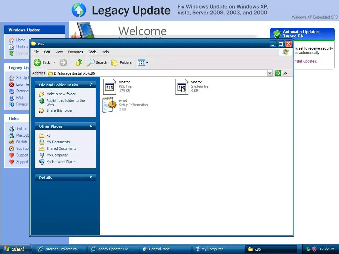This screenshot has height=254, width=339.
Task: Open the File menu
Action: tap(36, 52)
